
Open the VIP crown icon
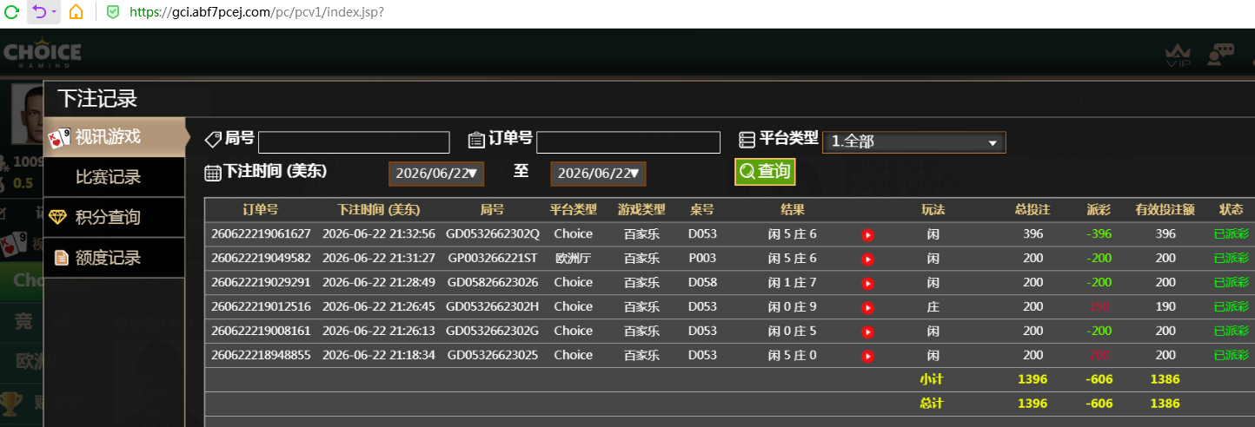coord(1179,56)
